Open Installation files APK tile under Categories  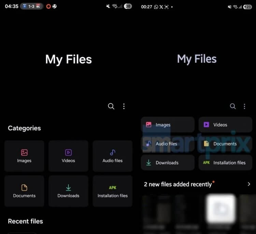click(112, 191)
